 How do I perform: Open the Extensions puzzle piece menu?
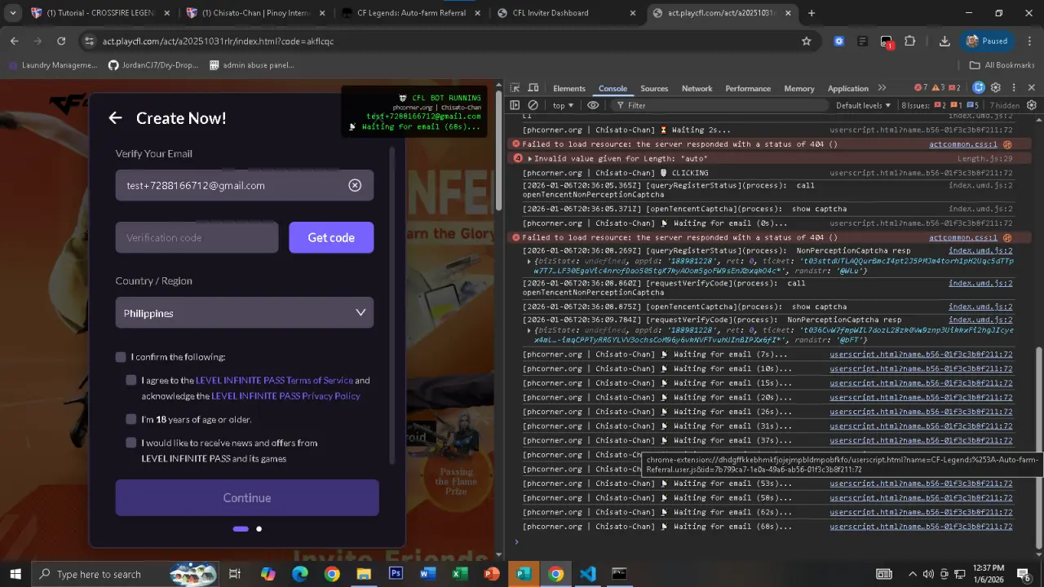910,41
